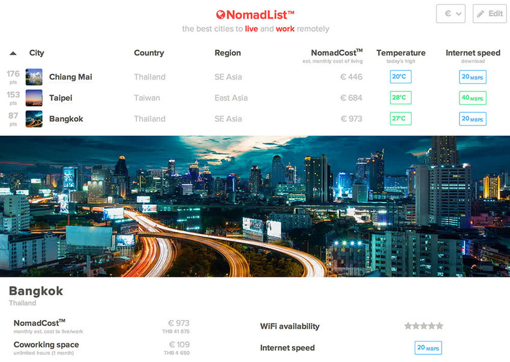Click Chiang Mai's 20°C temperature badge
Image resolution: width=510 pixels, height=362 pixels.
tap(400, 77)
